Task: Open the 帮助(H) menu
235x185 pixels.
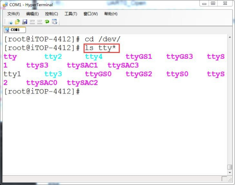Action: point(111,14)
